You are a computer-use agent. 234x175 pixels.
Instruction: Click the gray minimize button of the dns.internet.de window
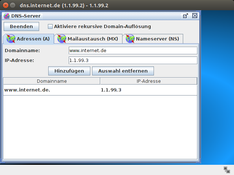(13, 5)
